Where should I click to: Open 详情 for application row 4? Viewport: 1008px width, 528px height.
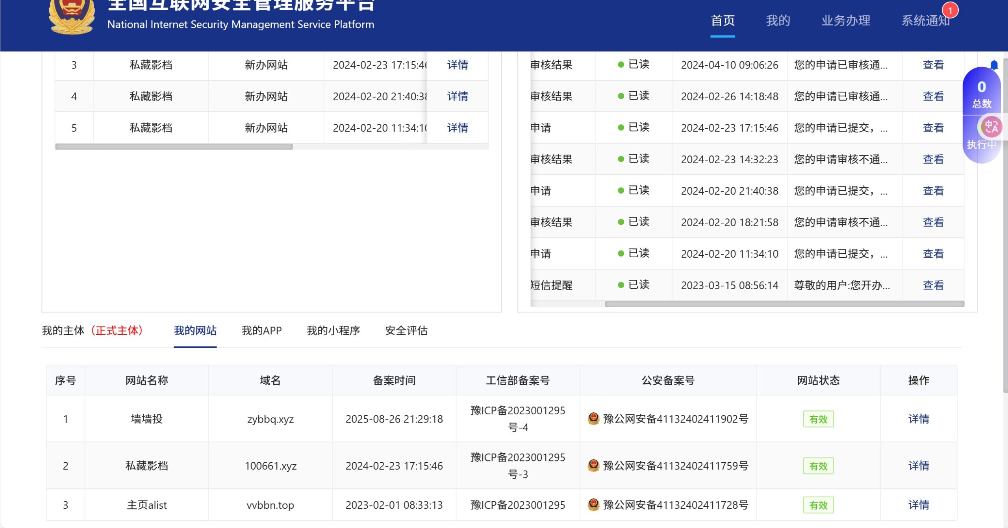click(458, 96)
